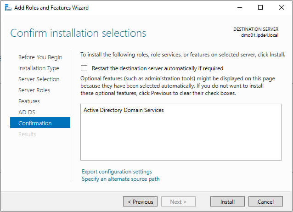The image size is (293, 212).
Task: Click the Install button
Action: 227,201
